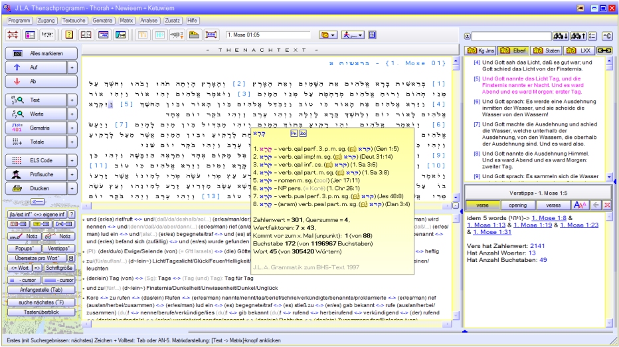Click up arrow of Hebrew text scrollbar

(x=456, y=62)
